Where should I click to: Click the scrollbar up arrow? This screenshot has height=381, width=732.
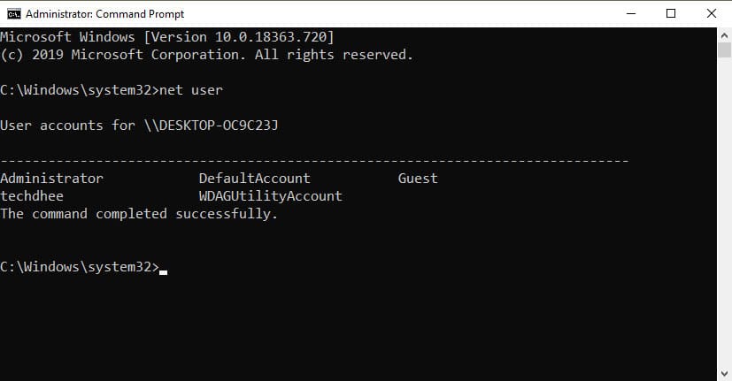tap(725, 34)
